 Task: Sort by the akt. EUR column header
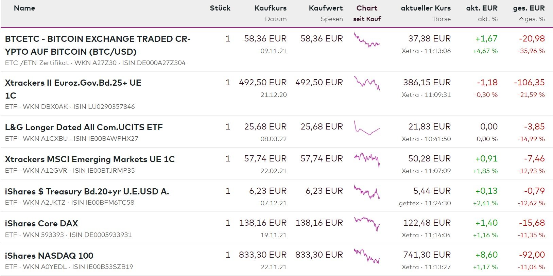tap(482, 8)
